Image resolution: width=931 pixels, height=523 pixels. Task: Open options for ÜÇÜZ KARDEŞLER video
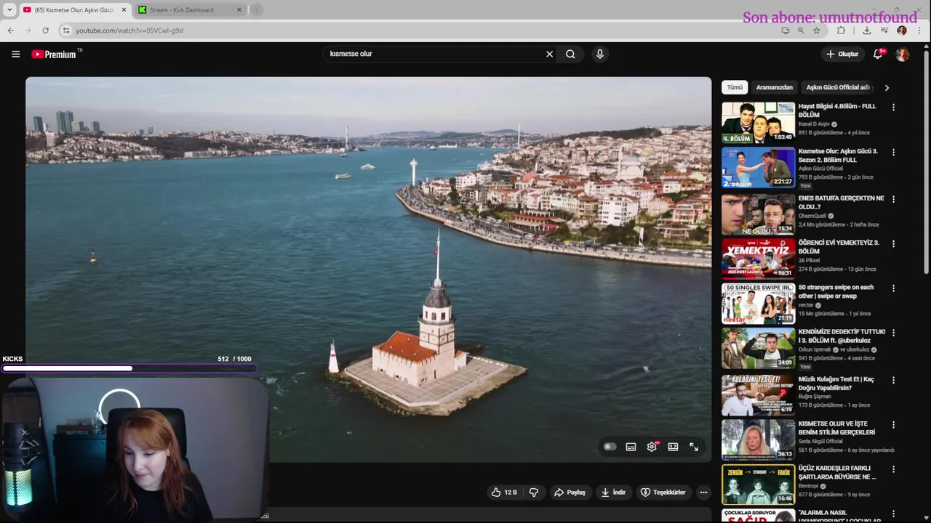coord(893,470)
